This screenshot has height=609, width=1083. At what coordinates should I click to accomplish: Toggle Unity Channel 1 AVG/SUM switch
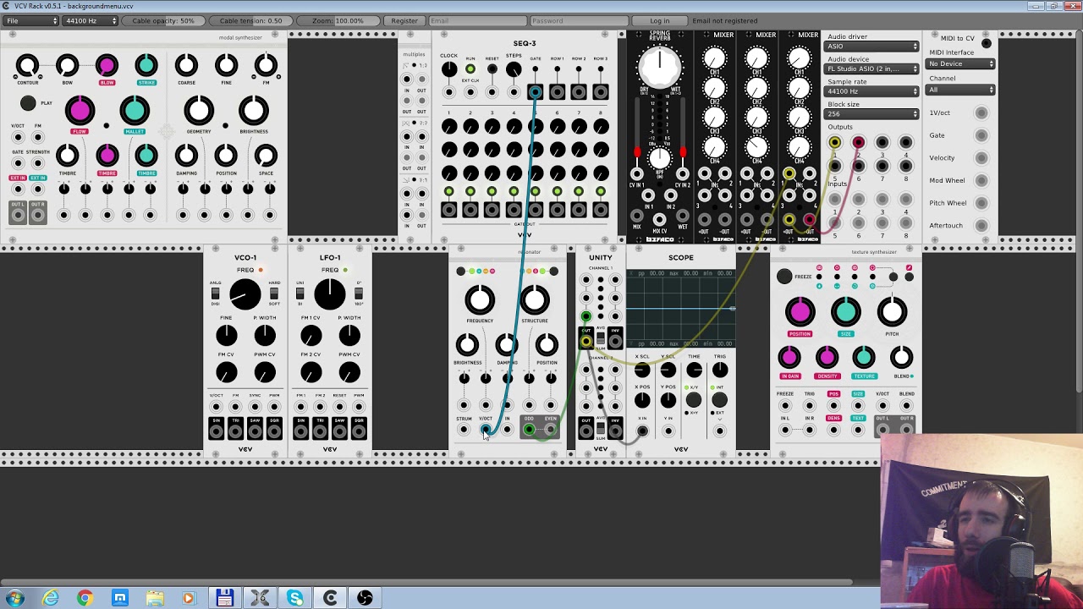pos(601,340)
